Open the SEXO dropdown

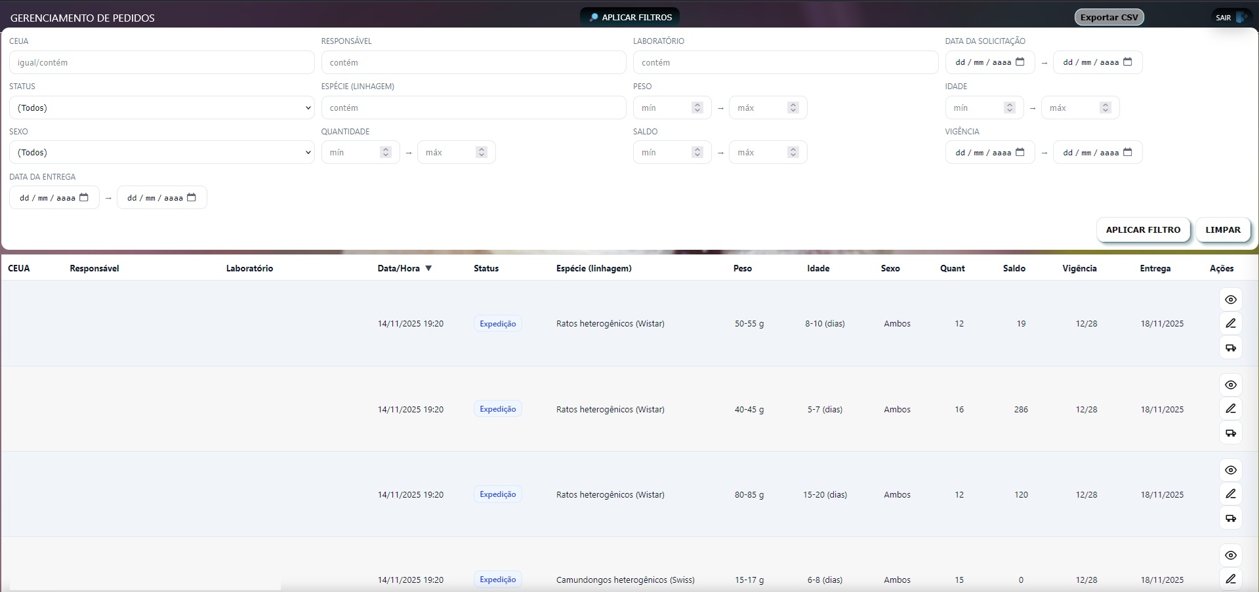coord(161,152)
